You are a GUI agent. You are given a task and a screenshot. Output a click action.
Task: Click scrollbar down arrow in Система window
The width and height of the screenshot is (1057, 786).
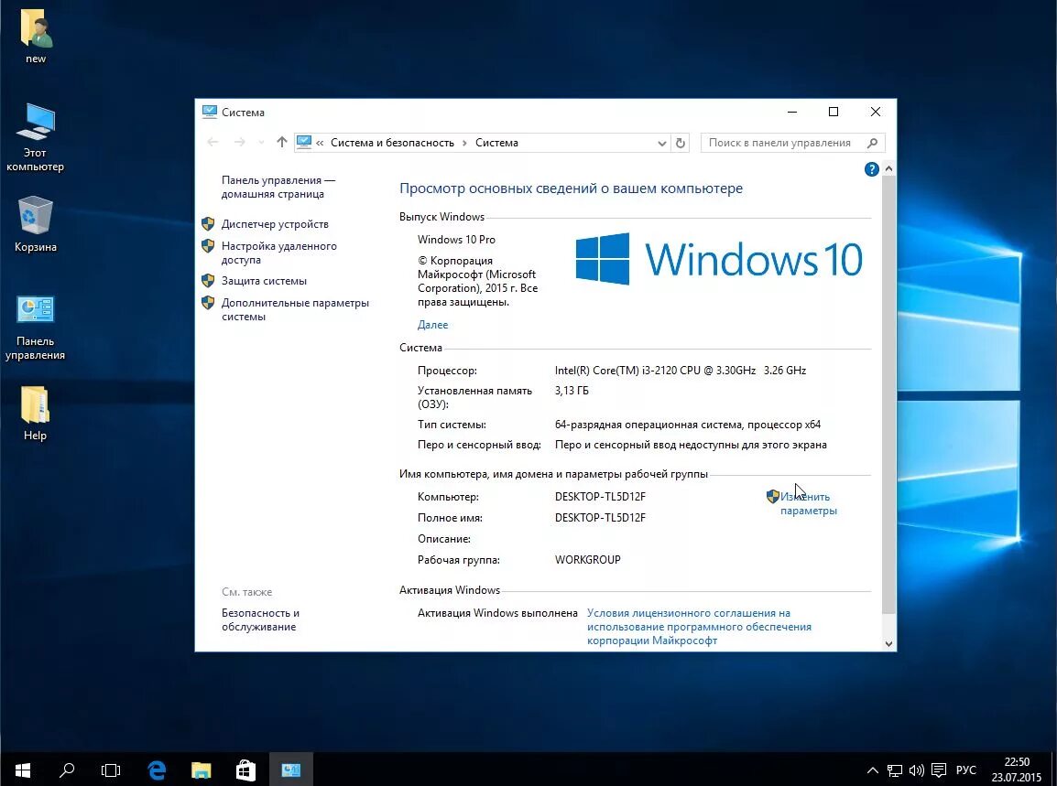tap(888, 644)
